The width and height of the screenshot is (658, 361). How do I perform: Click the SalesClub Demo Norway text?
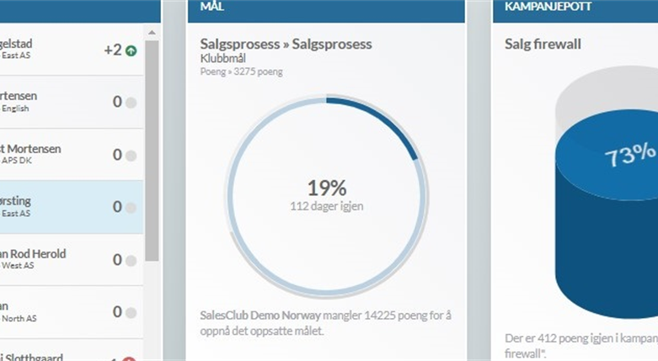click(x=260, y=316)
